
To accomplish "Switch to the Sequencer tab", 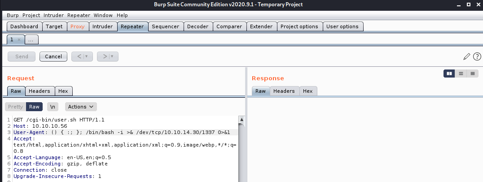I will click(166, 26).
